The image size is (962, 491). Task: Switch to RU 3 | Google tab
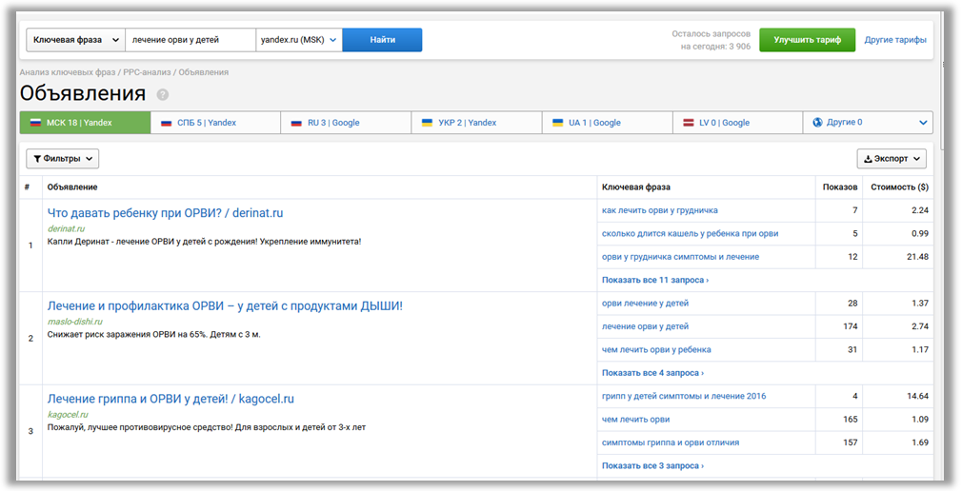pos(346,123)
